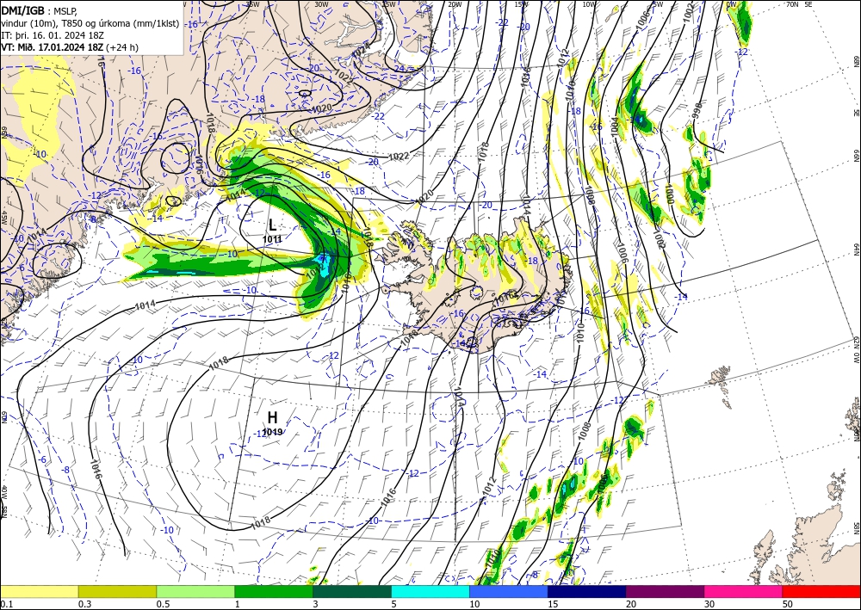Click the 'H' high pressure marker
The width and height of the screenshot is (861, 610).
(x=272, y=417)
